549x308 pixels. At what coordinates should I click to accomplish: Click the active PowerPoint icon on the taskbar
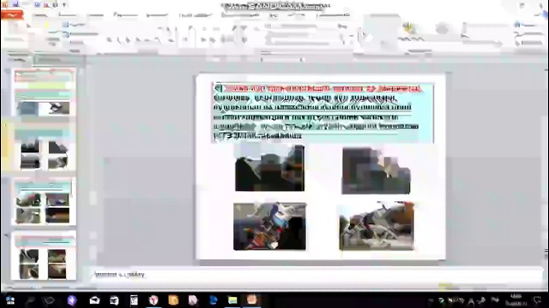coord(251,300)
